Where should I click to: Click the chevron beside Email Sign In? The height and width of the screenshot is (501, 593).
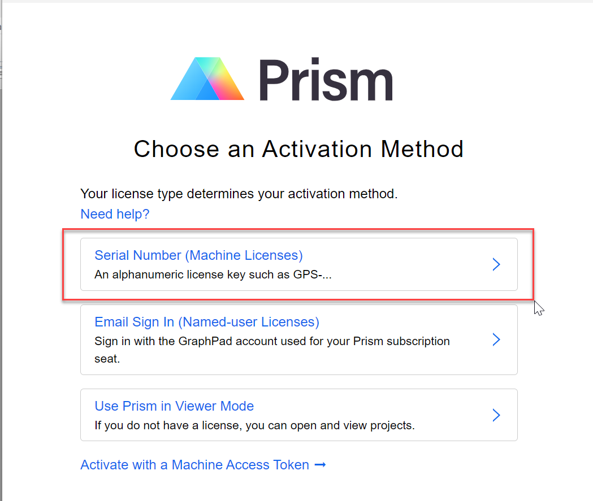coord(496,339)
